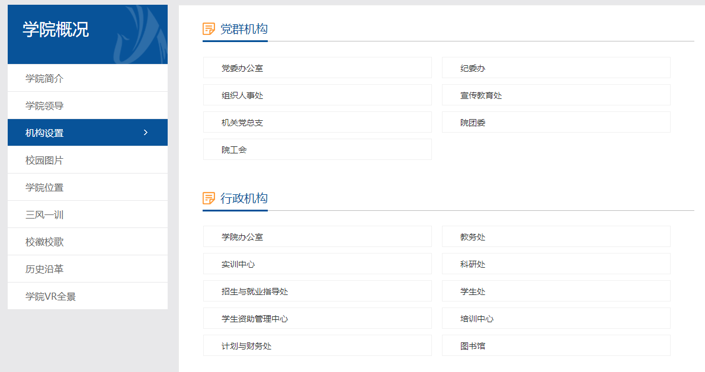Go to 校园图片 in sidebar
This screenshot has height=372, width=705.
[44, 160]
